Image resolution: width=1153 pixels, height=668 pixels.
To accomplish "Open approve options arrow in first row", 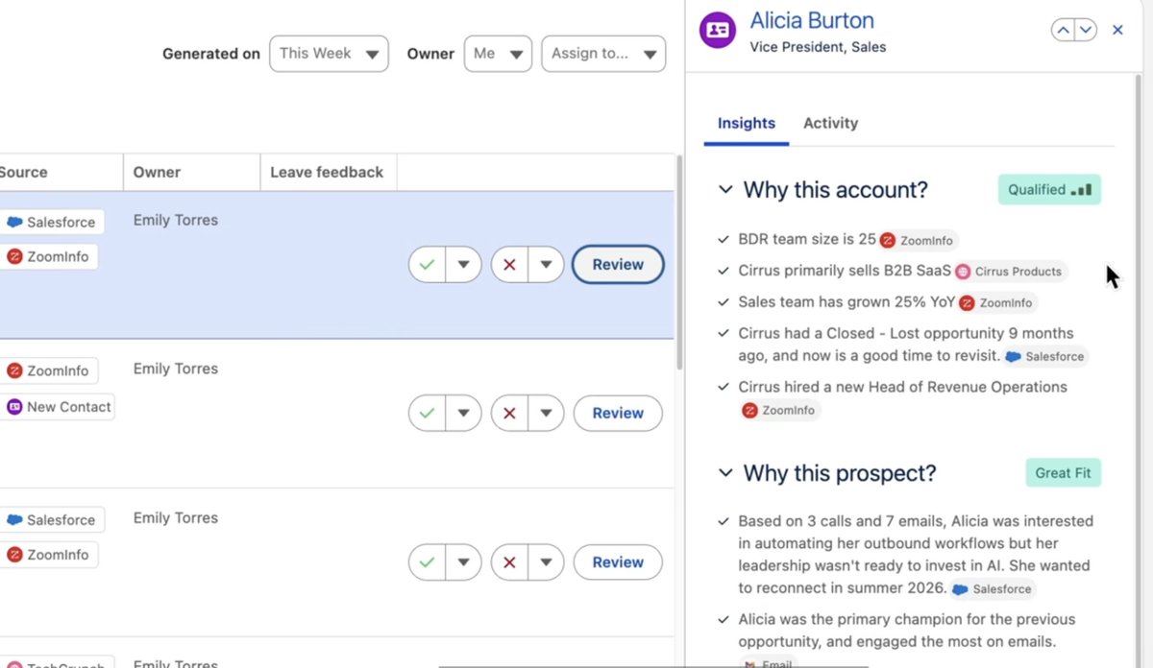I will 463,265.
